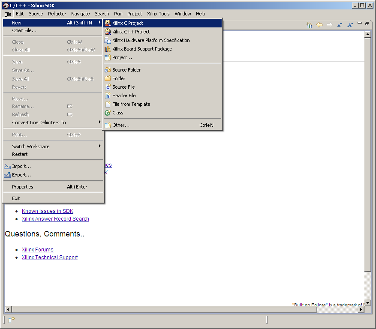Click the horizontal scrollbar right arrow
376x329 pixels.
[361, 310]
